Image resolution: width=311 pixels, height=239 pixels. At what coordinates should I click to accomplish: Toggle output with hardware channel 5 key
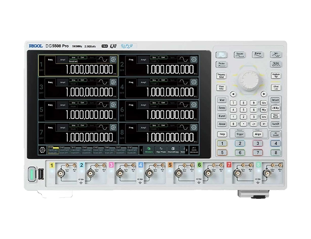point(222,152)
